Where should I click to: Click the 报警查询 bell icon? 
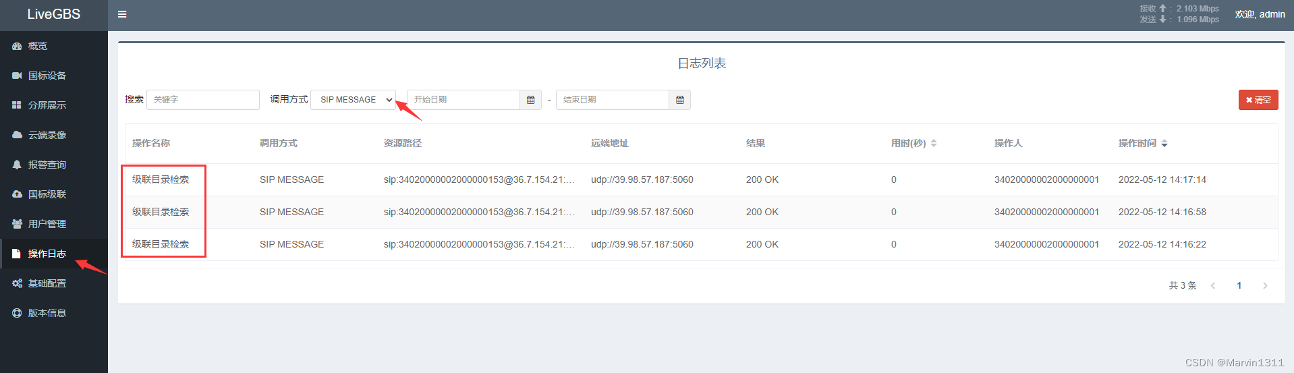click(17, 165)
